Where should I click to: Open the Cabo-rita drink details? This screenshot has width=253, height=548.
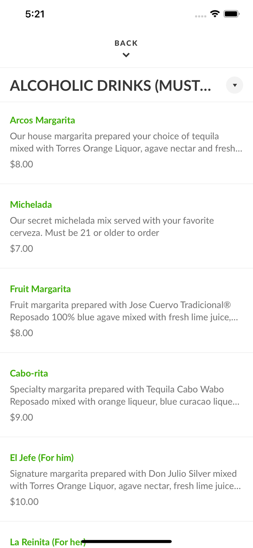point(29,373)
